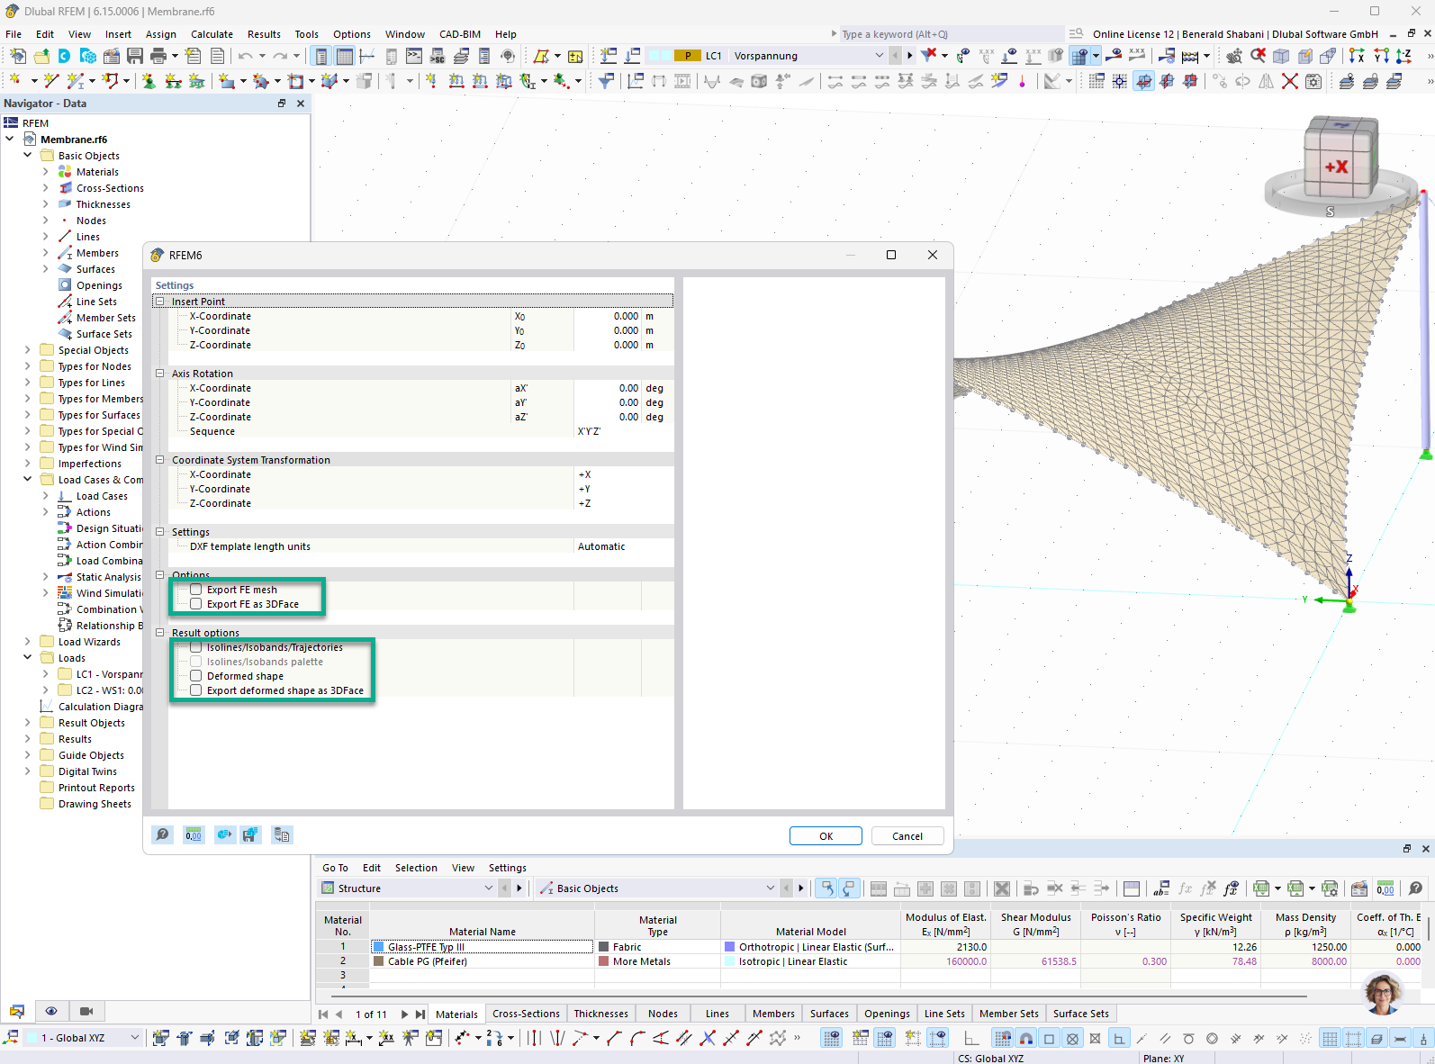Click the navigator Data tab icon
Screen dimensions: 1435x1064
click(x=17, y=1011)
